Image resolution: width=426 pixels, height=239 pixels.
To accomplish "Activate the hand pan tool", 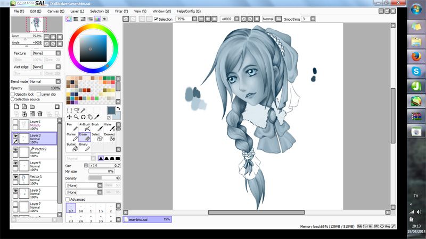I will coord(90,117).
